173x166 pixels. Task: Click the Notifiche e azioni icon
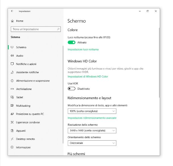point(12,64)
